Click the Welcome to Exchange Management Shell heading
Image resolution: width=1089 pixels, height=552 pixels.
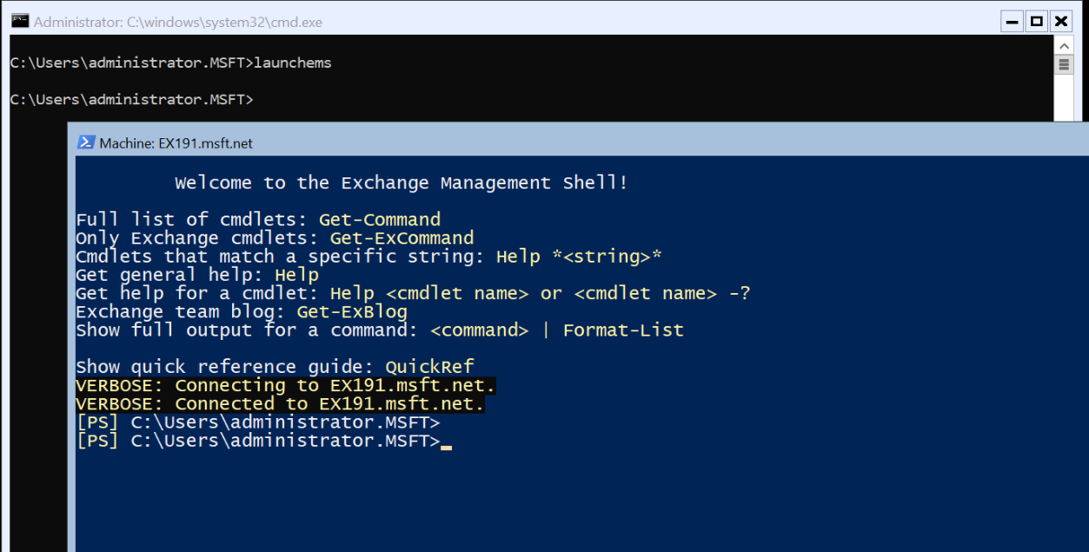[x=401, y=182]
